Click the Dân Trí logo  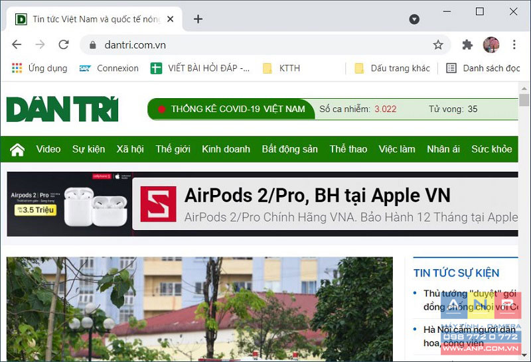(62, 109)
